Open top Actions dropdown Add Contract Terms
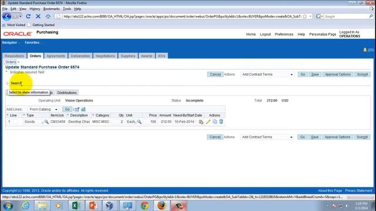Viewport: 376px width, 211px height. (267, 74)
